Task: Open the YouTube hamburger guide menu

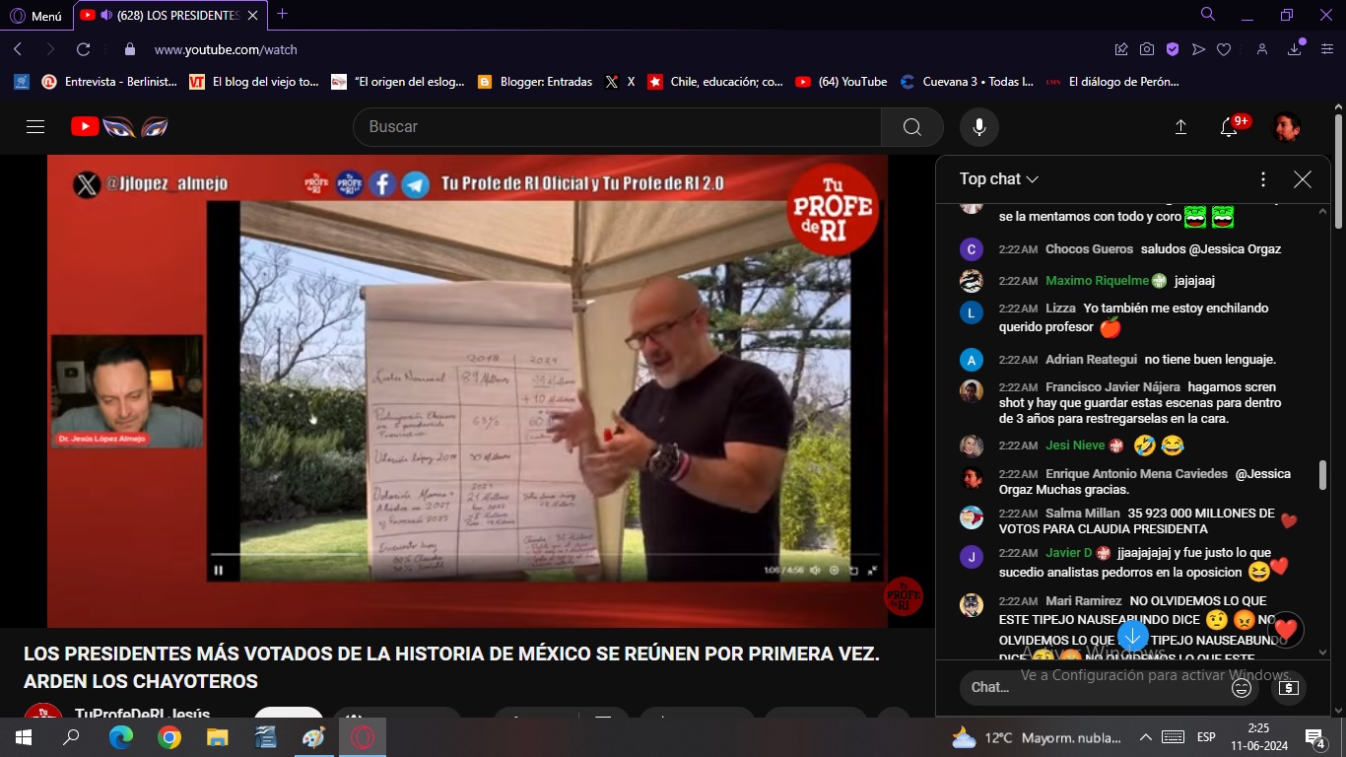Action: [35, 126]
